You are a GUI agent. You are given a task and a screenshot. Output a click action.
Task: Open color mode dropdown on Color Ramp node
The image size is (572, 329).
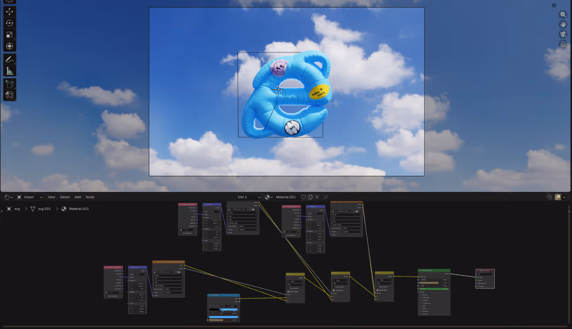pyautogui.click(x=225, y=306)
